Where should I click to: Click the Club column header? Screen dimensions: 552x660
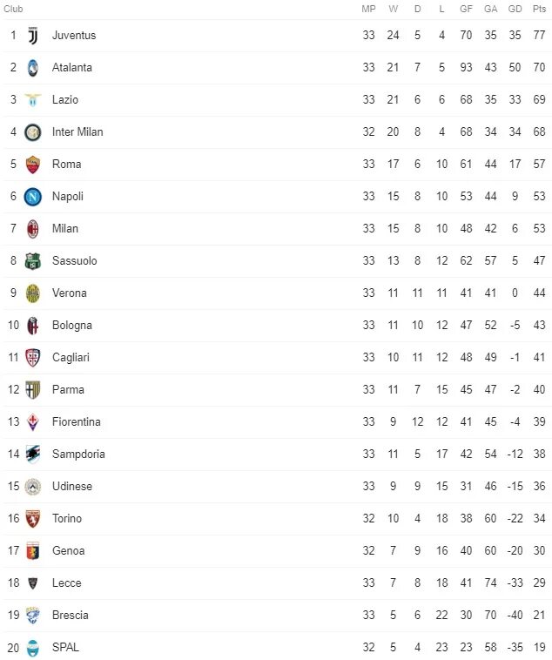click(x=13, y=9)
